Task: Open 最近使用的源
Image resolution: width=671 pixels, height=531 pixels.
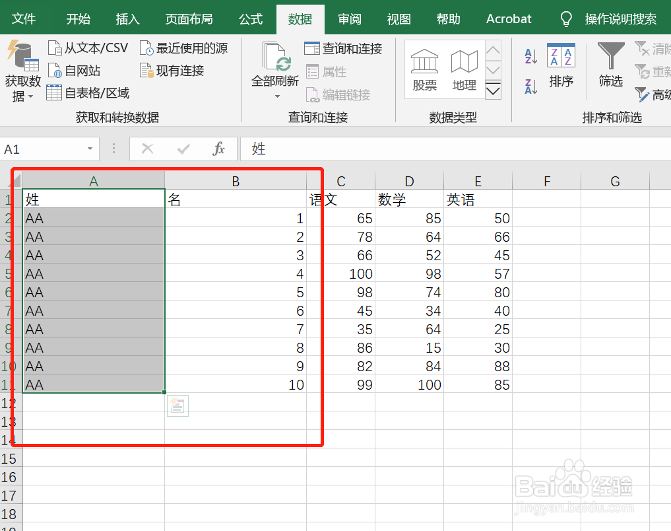Action: click(183, 48)
